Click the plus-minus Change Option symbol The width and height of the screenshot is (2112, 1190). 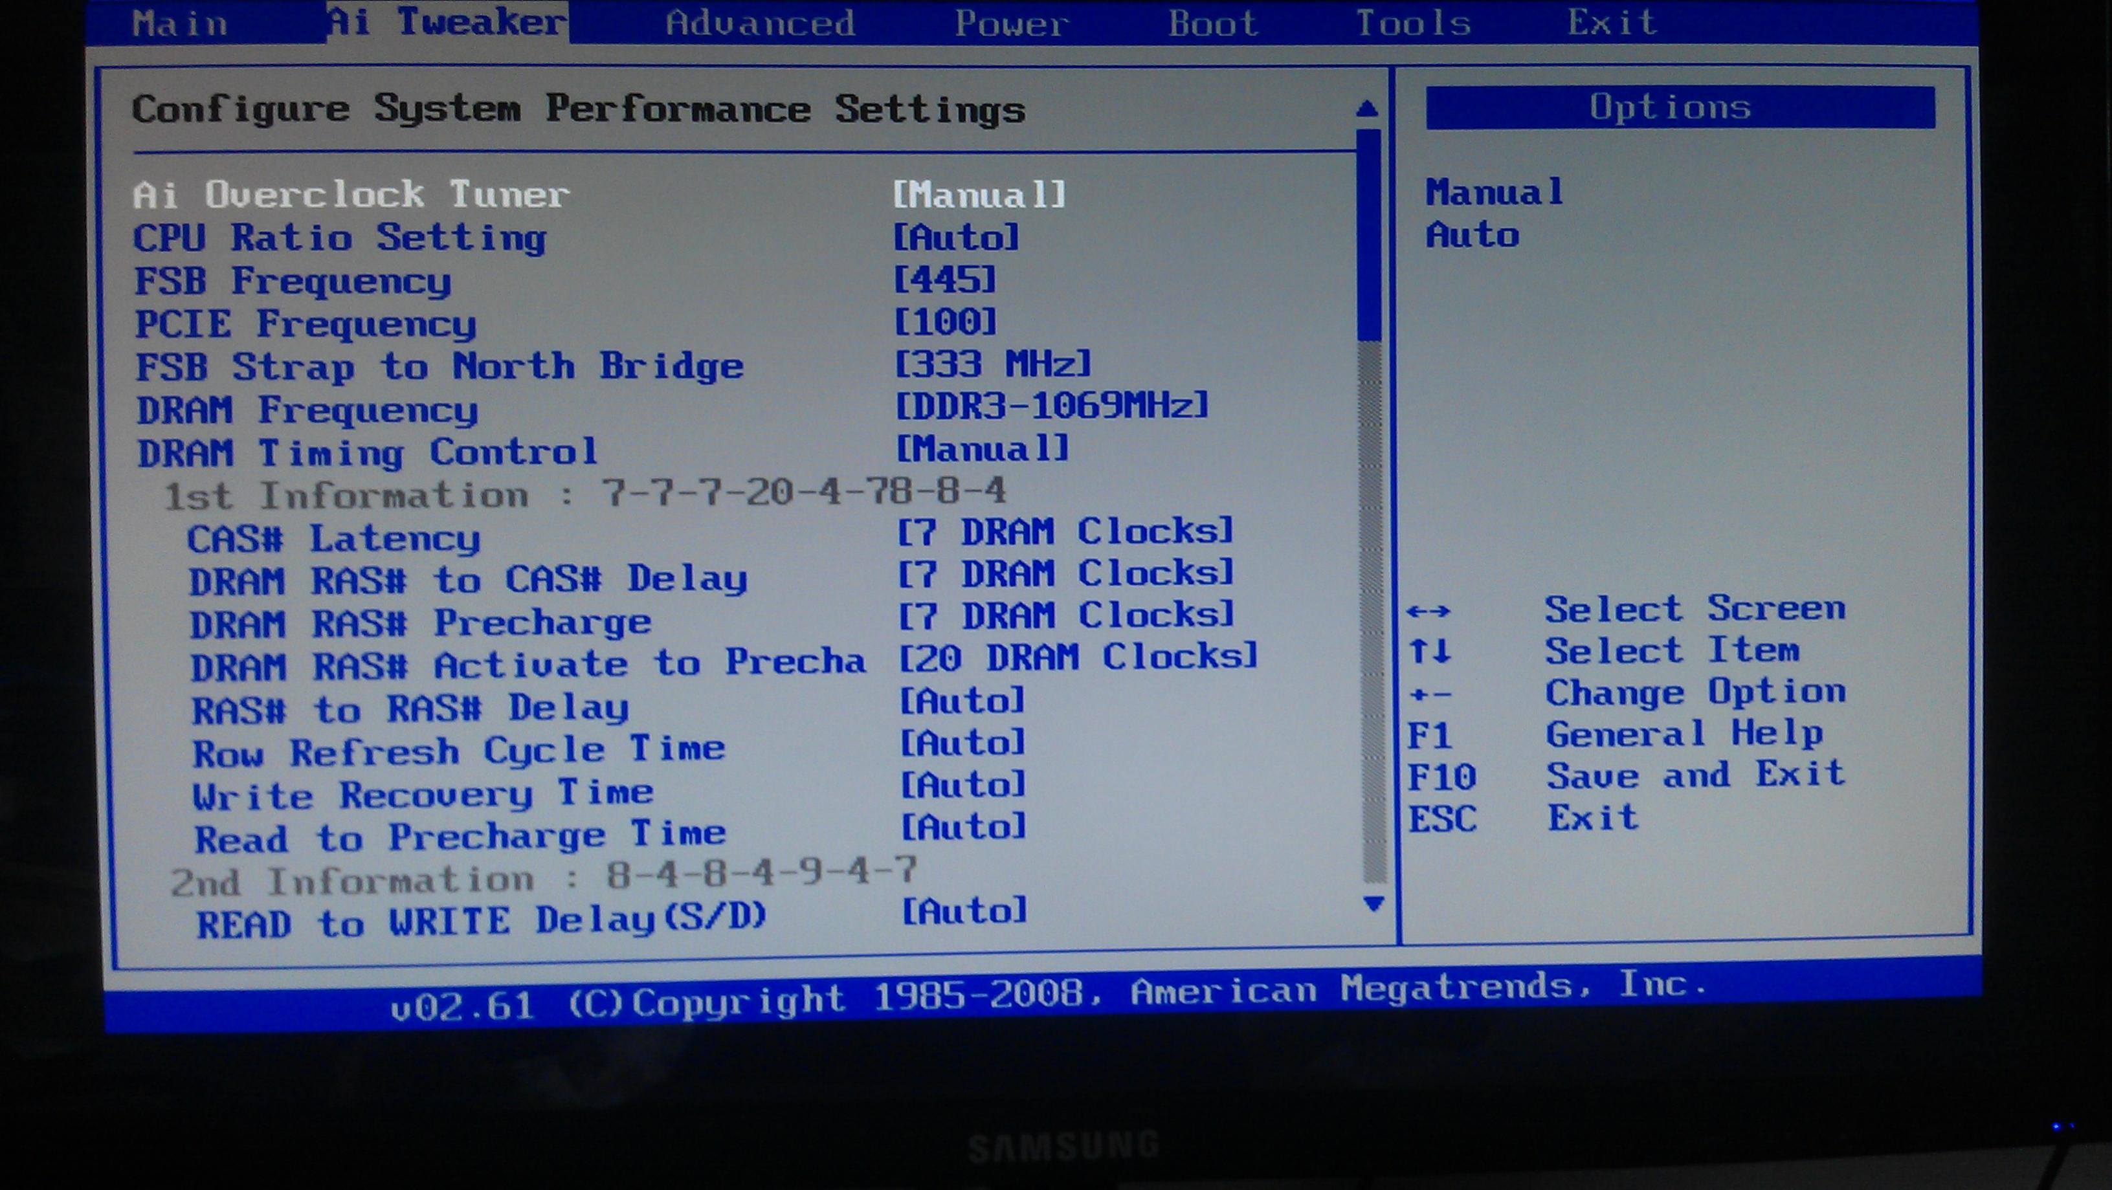[1430, 695]
